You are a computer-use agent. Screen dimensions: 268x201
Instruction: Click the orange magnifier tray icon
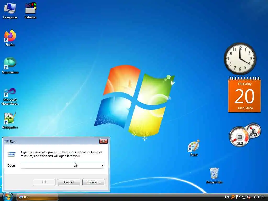click(233, 197)
